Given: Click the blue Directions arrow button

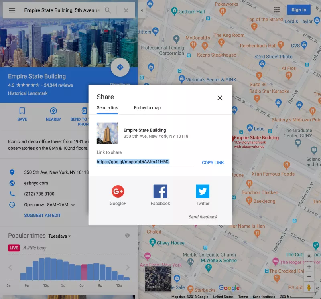Looking at the screenshot, I should click(x=120, y=67).
